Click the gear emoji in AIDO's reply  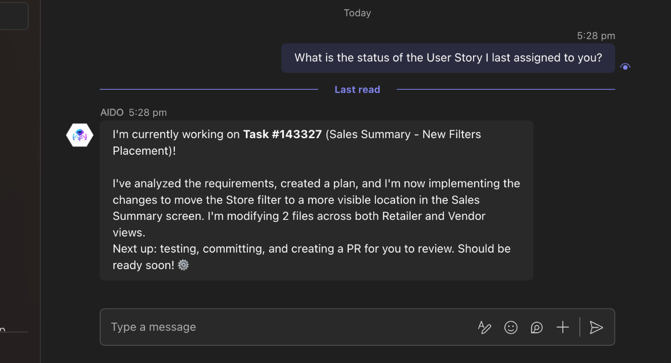tap(183, 265)
